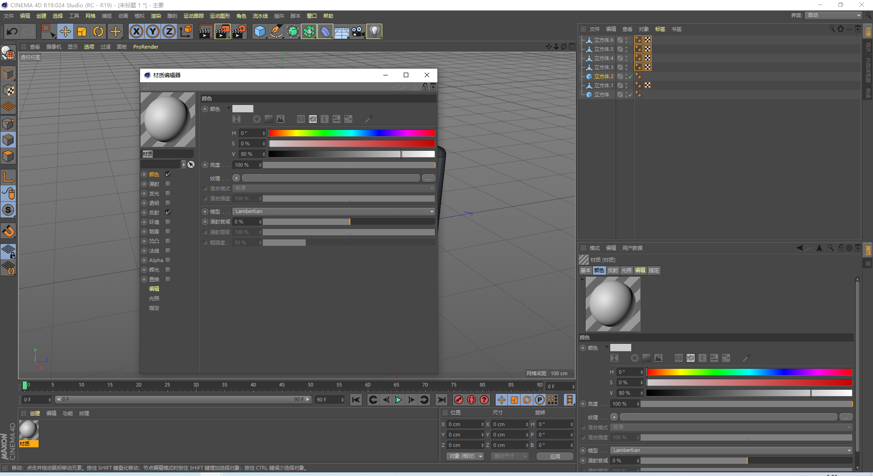This screenshot has height=476, width=873.
Task: Click the Camera object icon in toolbar
Action: tap(358, 31)
